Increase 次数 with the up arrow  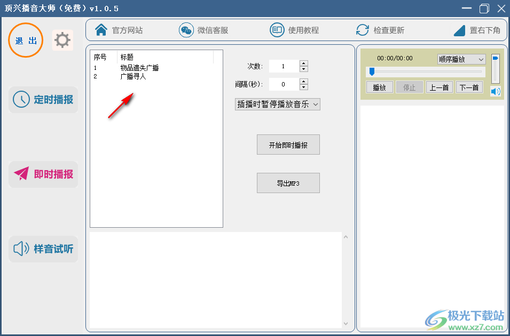[x=303, y=63]
